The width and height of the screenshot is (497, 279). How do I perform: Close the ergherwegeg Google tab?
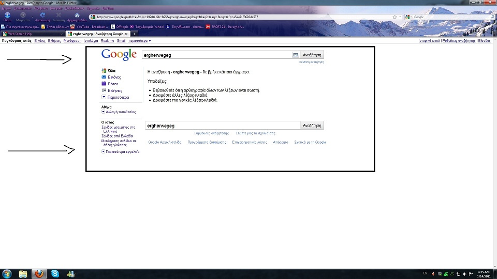[x=126, y=34]
